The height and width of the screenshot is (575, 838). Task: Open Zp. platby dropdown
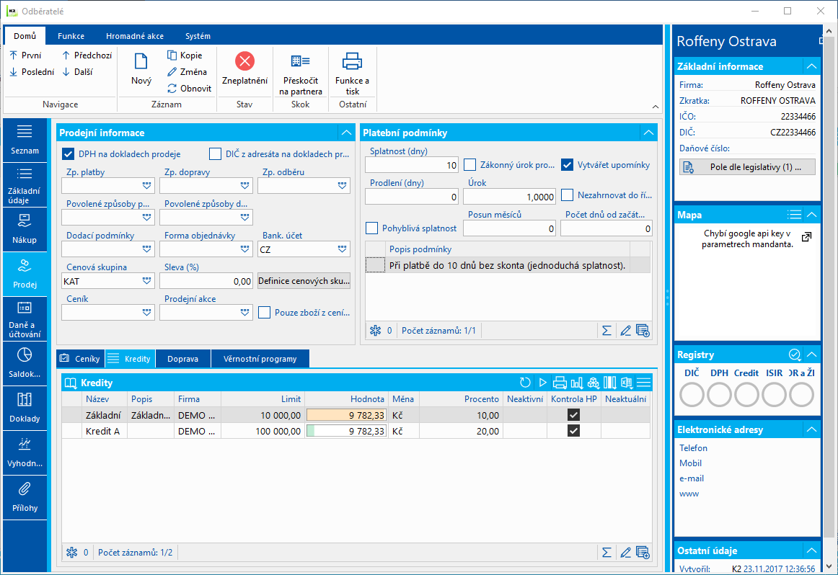[x=146, y=185]
